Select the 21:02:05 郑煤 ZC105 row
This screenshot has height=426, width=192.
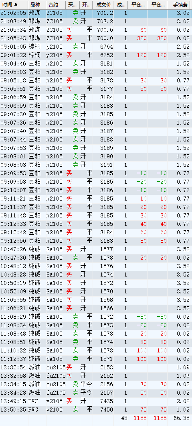tap(96, 13)
